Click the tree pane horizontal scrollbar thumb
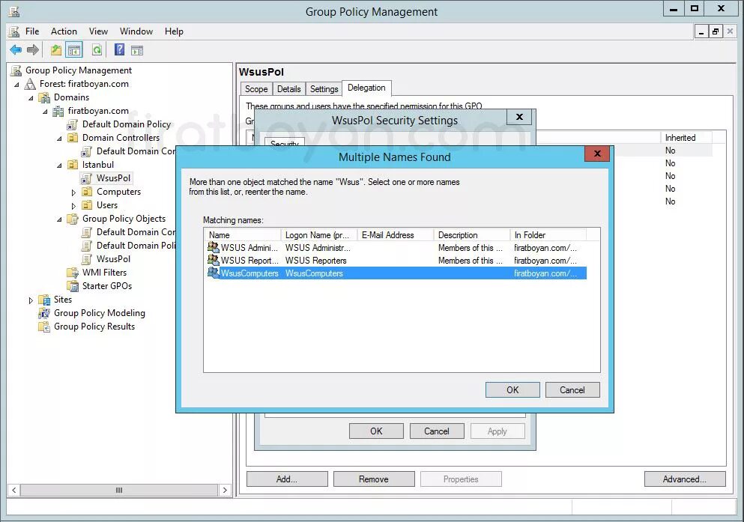Viewport: 744px width, 522px height. coord(119,490)
